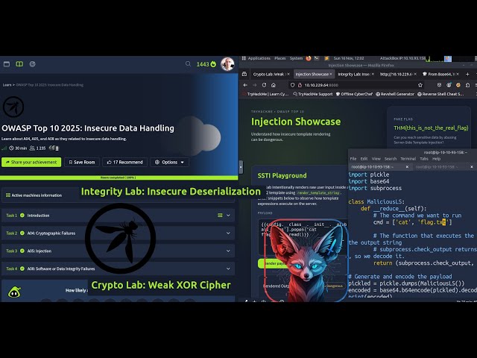The image size is (477, 358).
Task: Open the round compete icon in navbar
Action: pyautogui.click(x=32, y=64)
